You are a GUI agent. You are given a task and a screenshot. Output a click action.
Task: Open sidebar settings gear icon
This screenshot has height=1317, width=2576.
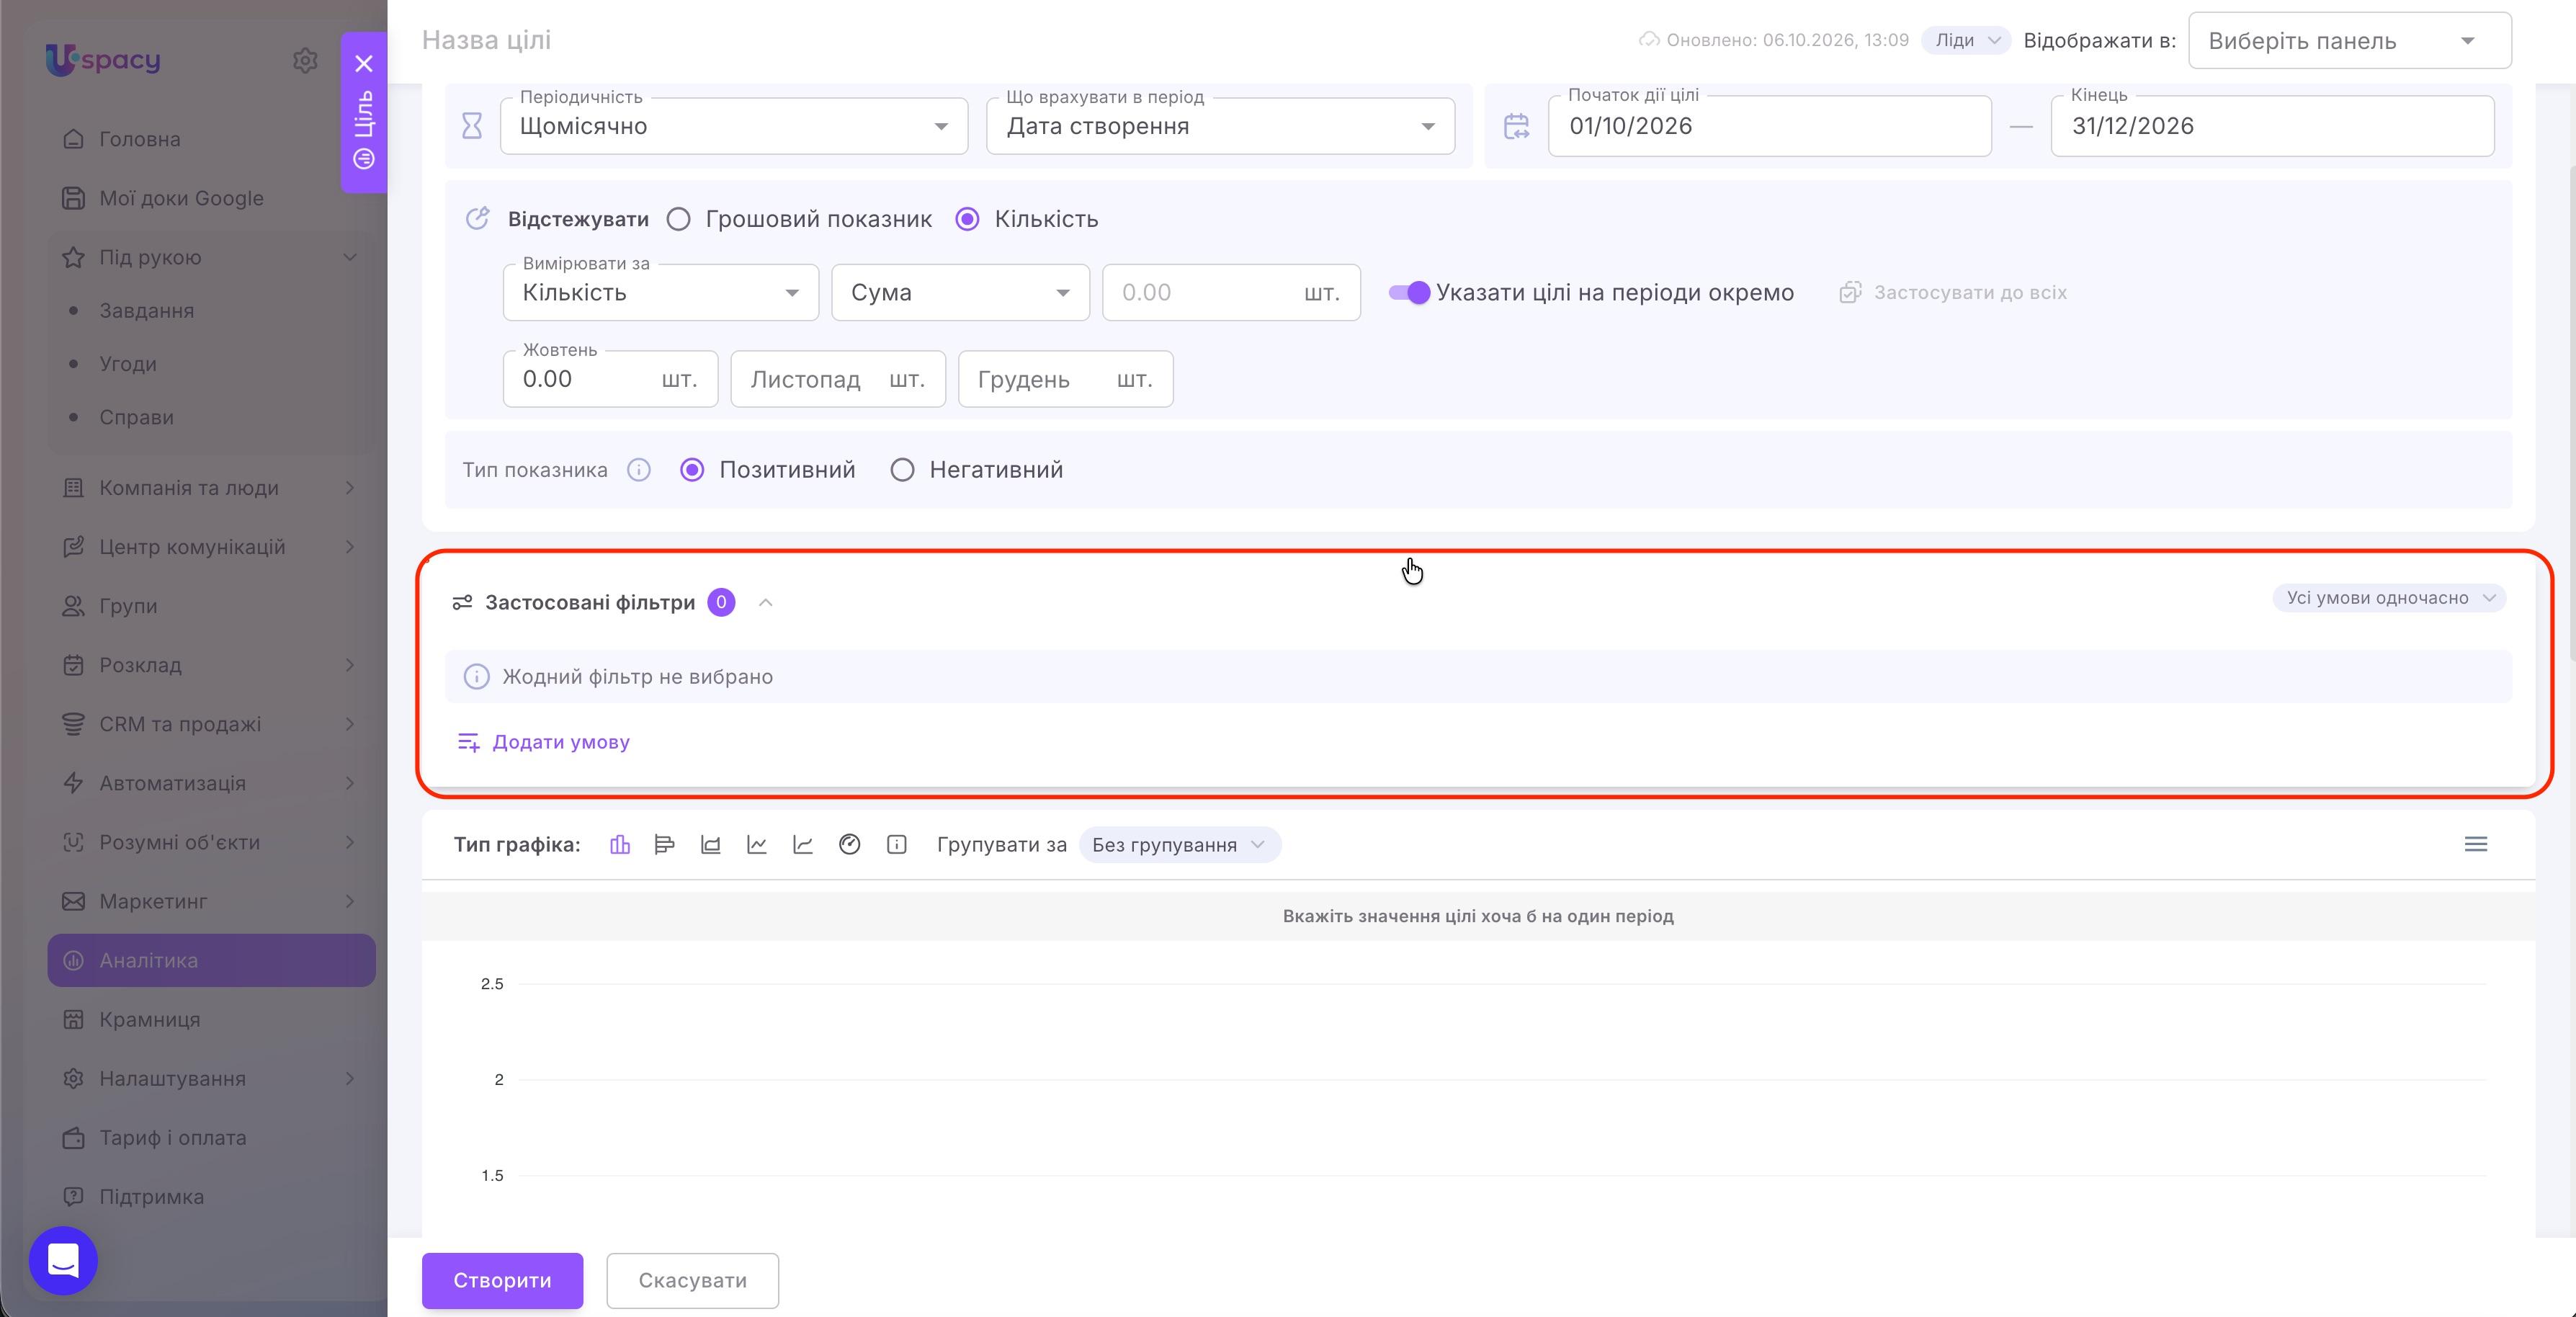(305, 60)
